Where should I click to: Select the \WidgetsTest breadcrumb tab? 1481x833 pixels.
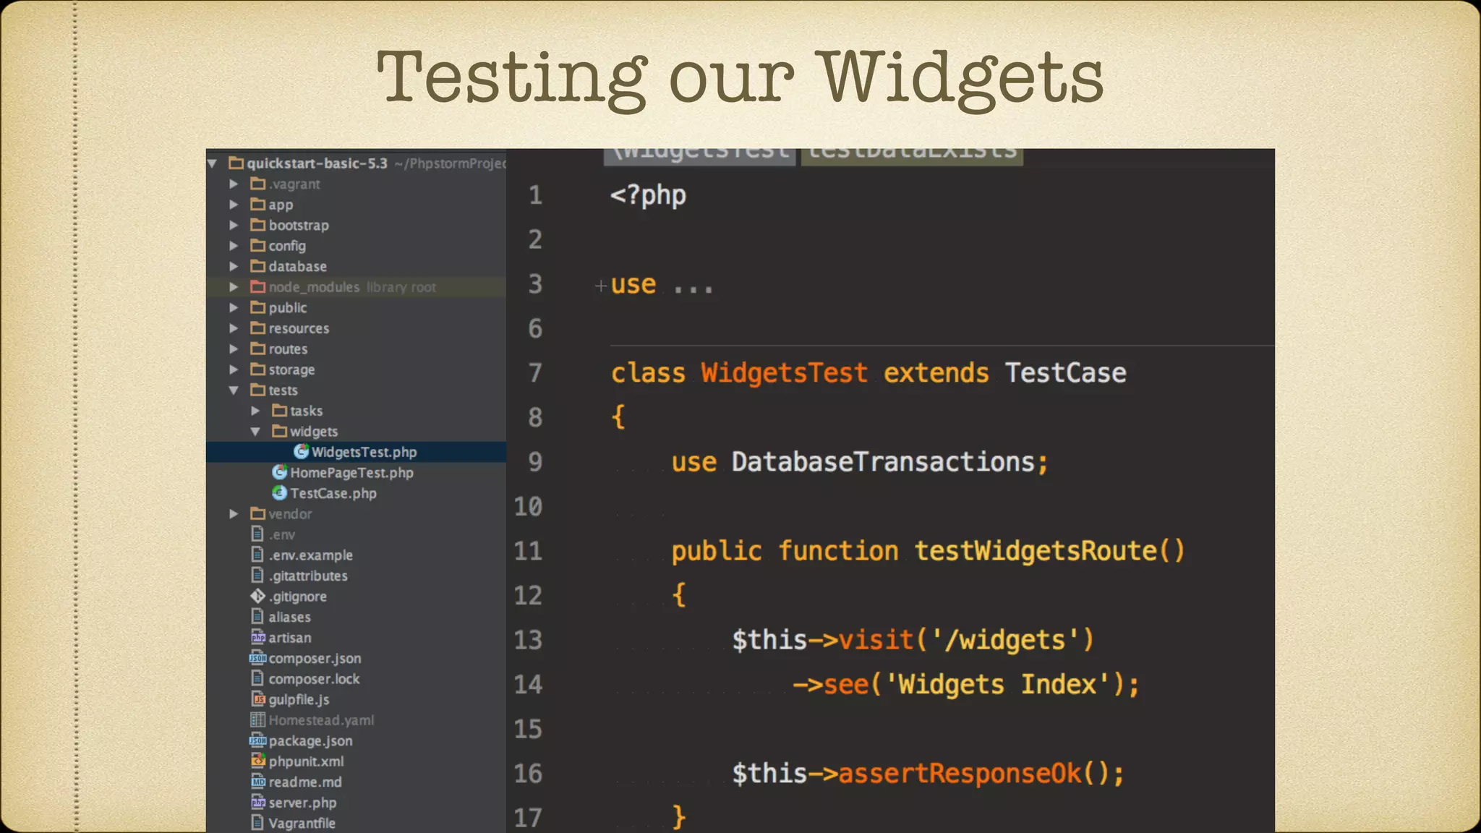point(699,157)
